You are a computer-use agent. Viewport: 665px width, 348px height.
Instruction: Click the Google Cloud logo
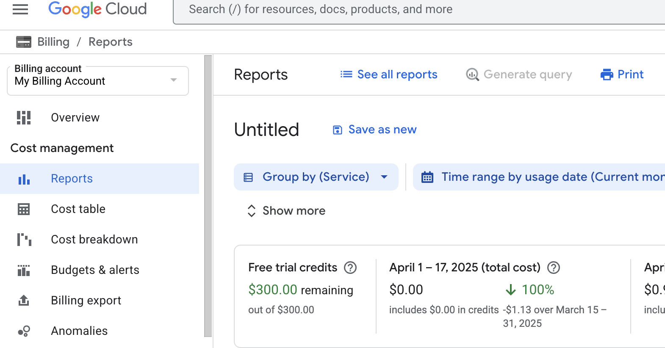coord(97,9)
